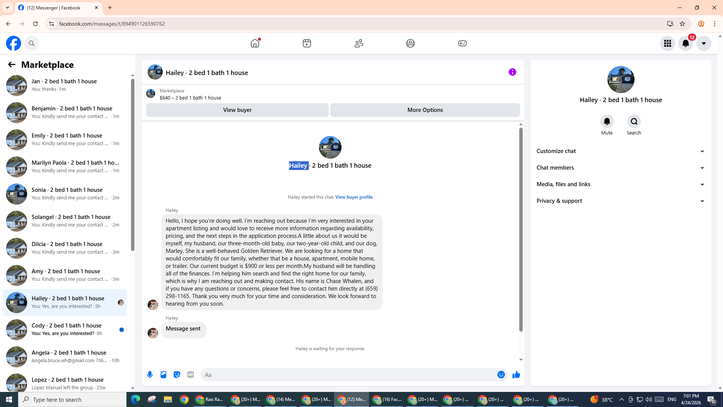The image size is (723, 407).
Task: Open Amy's house conversation
Action: [x=65, y=275]
